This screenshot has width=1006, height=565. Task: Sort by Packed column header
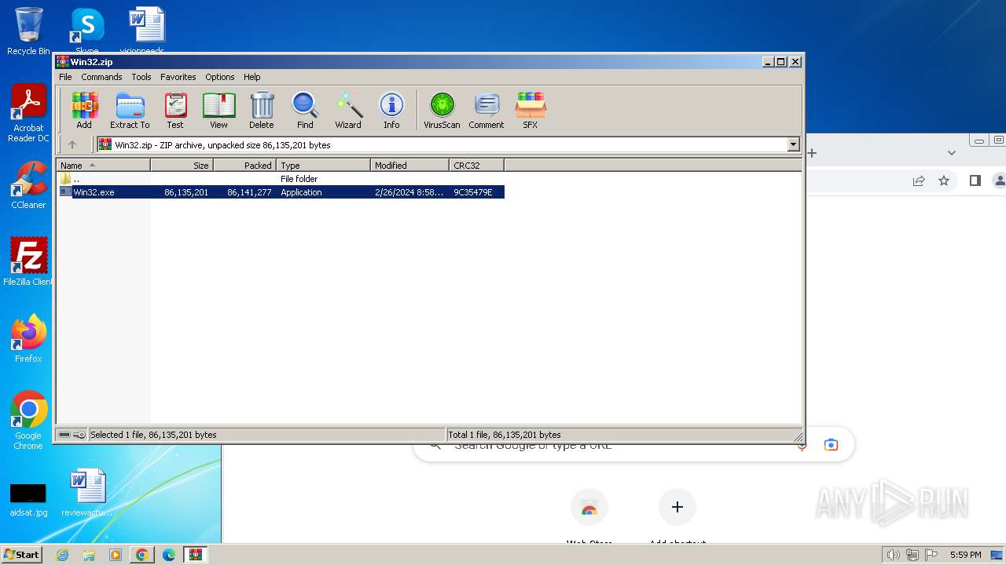pyautogui.click(x=244, y=166)
